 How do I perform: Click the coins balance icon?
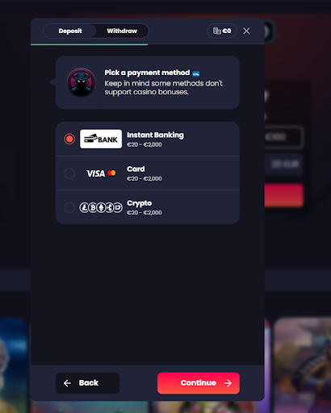[x=217, y=31]
